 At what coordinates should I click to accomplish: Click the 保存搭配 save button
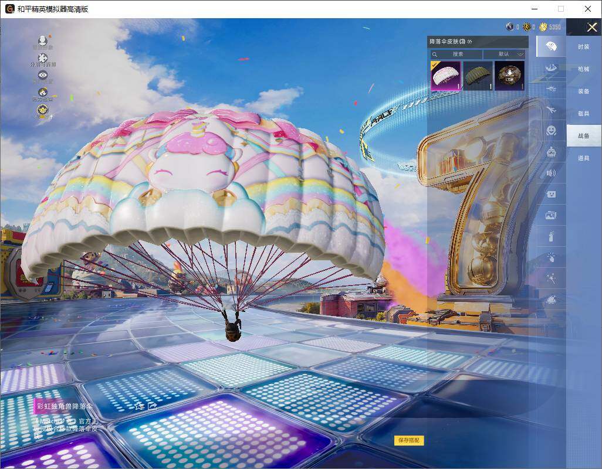409,440
